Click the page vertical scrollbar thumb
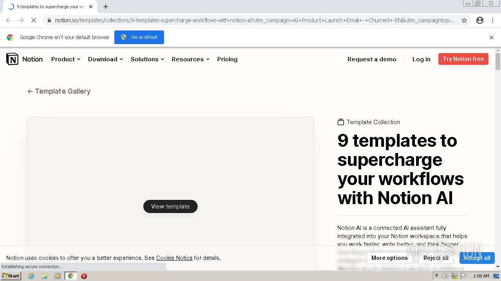 498,62
